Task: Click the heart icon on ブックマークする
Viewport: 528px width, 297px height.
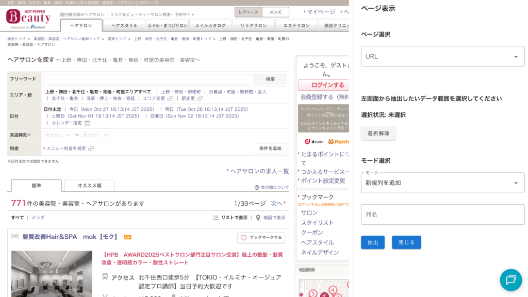Action: 244,238
